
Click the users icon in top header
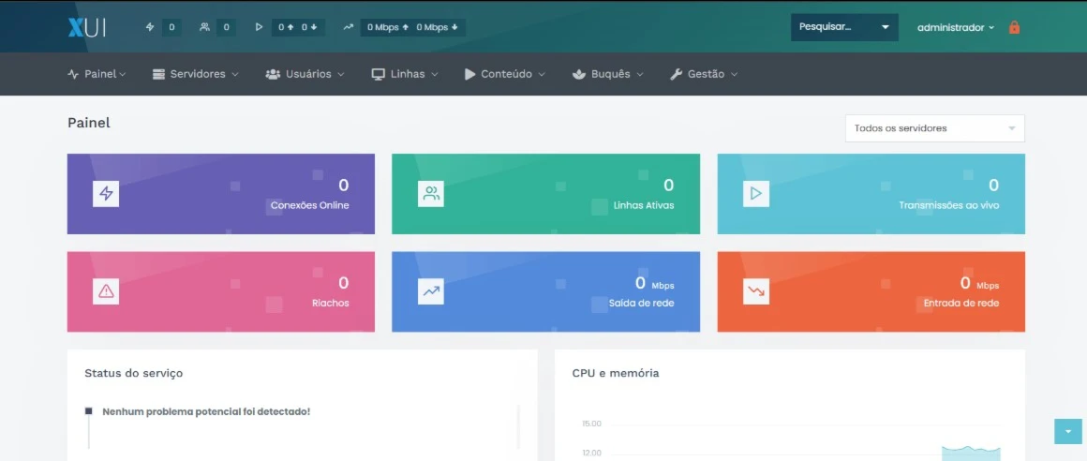[x=204, y=27]
